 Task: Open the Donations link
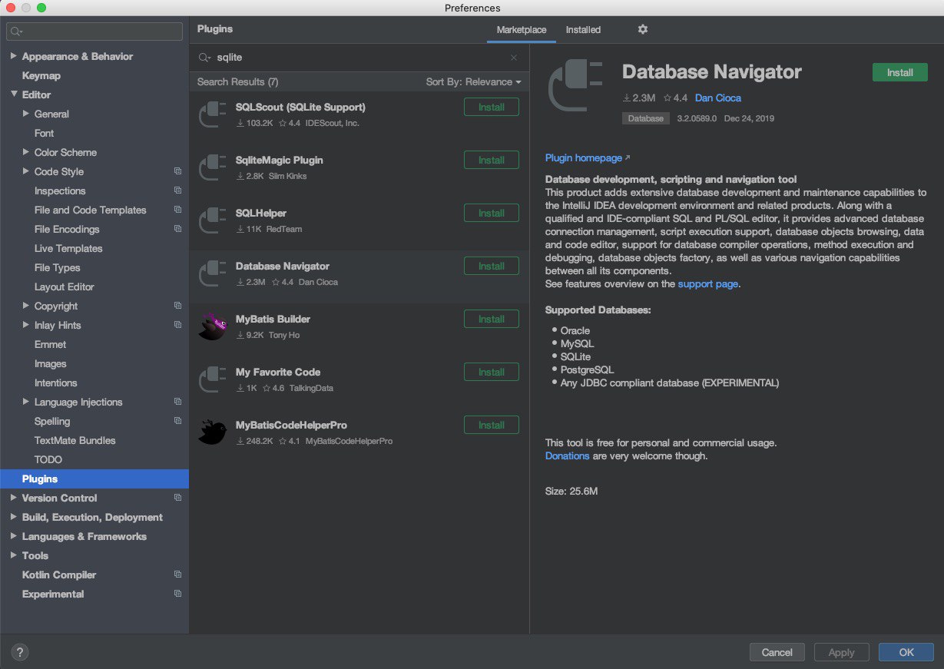567,455
